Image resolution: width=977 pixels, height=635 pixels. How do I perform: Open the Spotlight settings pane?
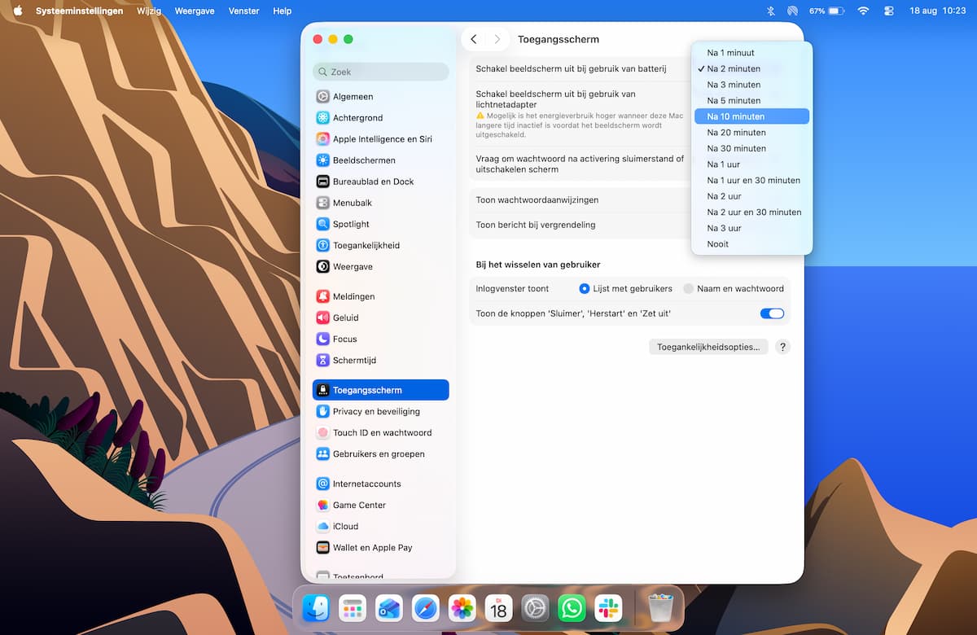click(380, 224)
